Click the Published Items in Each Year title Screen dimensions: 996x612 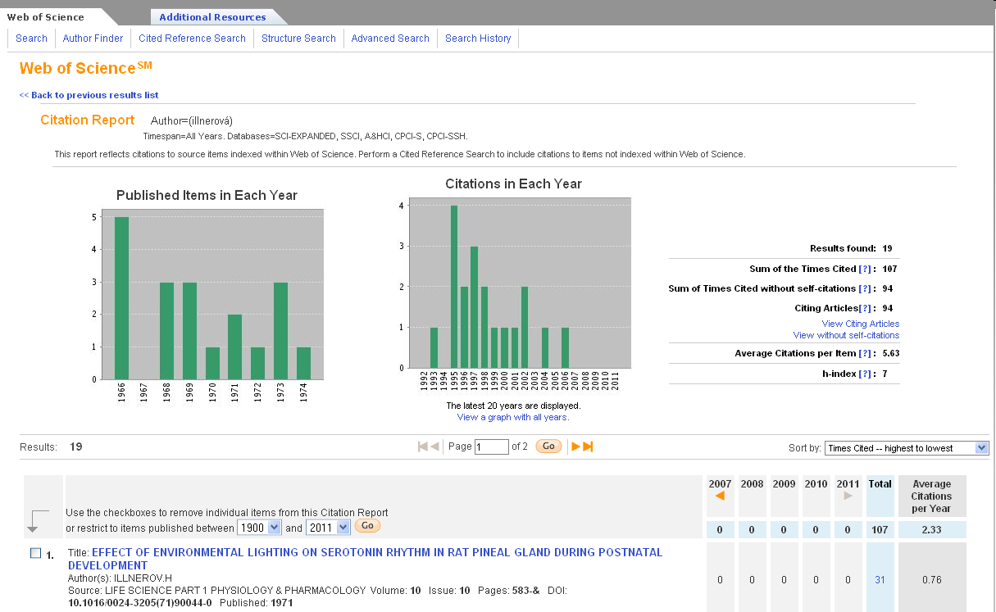tap(207, 195)
